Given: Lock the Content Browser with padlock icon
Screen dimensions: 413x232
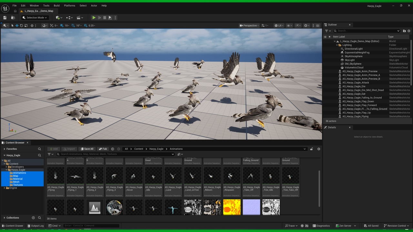Looking at the screenshot, I should point(311,149).
